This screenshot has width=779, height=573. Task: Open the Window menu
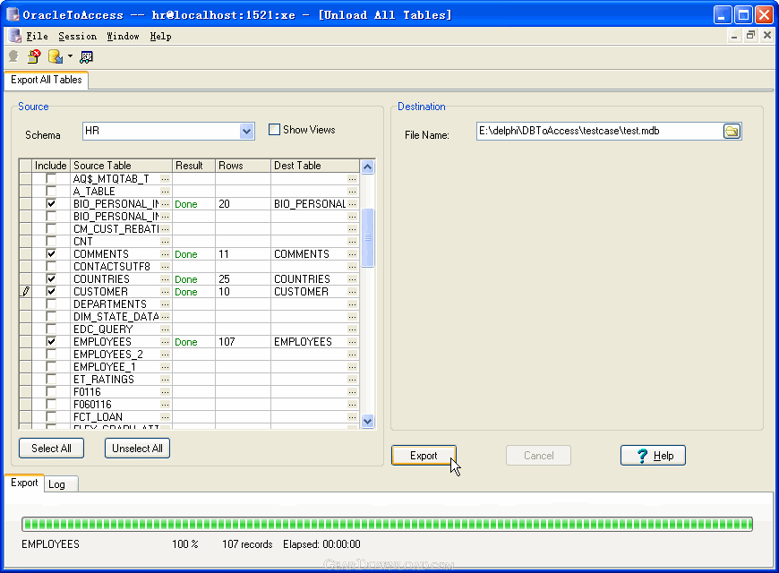point(123,37)
